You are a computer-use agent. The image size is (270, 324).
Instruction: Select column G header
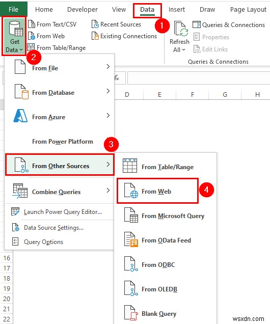(225, 95)
